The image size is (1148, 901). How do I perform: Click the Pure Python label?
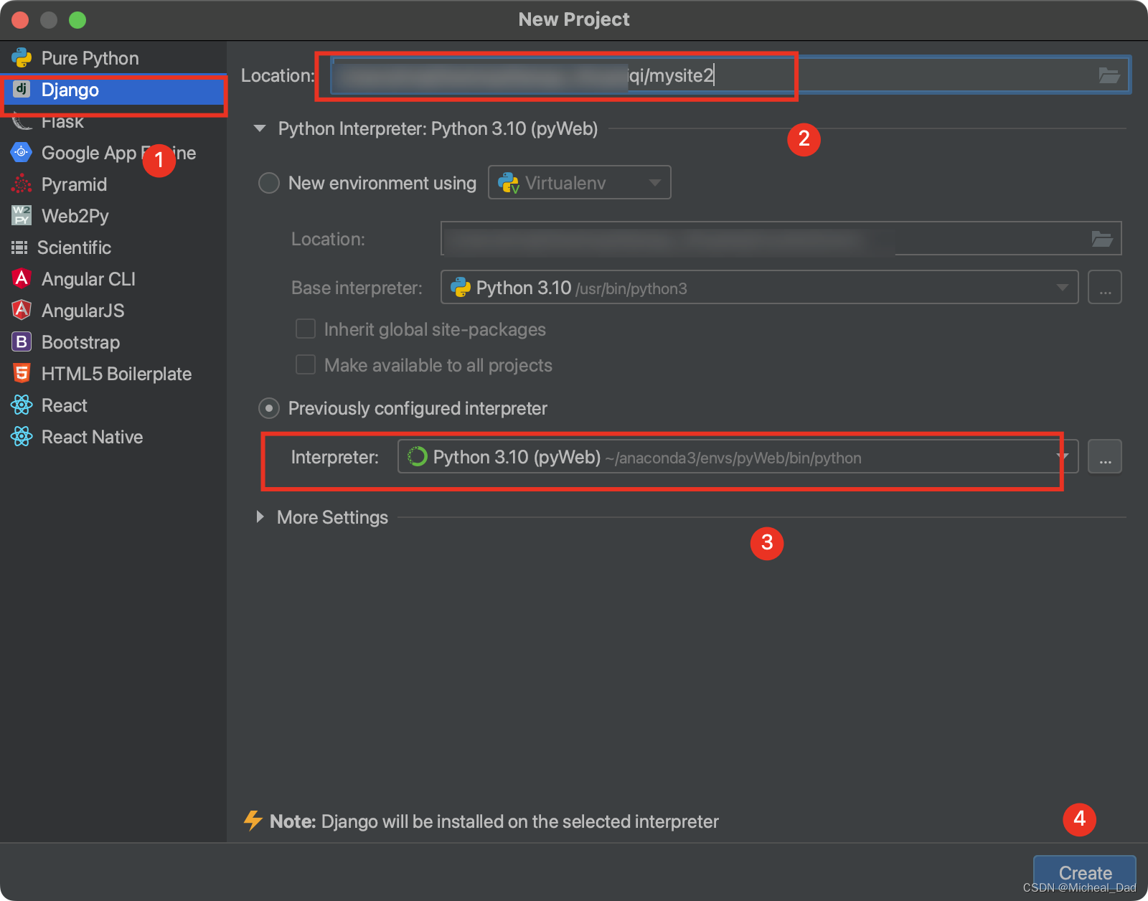[x=90, y=58]
